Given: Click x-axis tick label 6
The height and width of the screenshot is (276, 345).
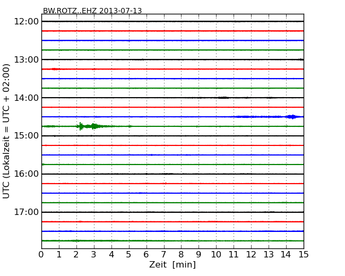Looking at the screenshot, I should tap(146, 255).
